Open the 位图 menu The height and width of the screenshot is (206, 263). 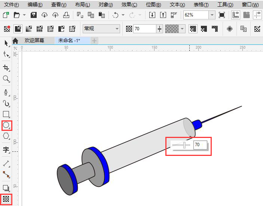click(153, 5)
